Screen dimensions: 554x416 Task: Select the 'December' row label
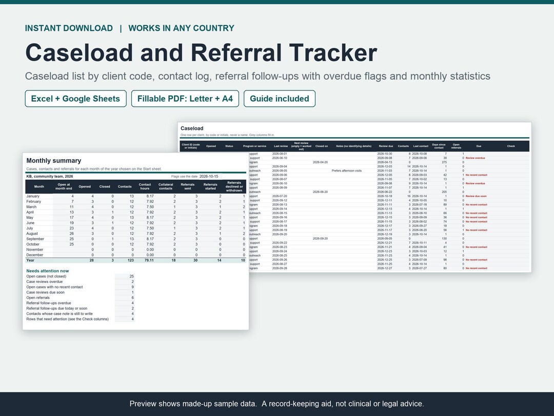(35, 255)
